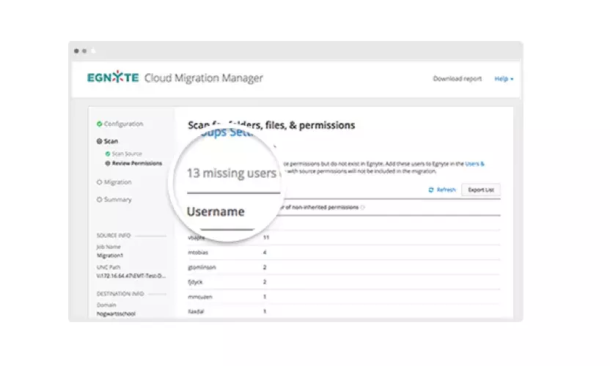Viewport: 610px width, 366px height.
Task: Click the Download report link
Action: tap(457, 78)
